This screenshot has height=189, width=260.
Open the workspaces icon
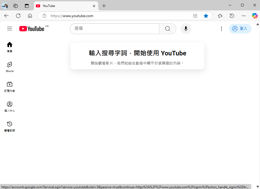16,6
